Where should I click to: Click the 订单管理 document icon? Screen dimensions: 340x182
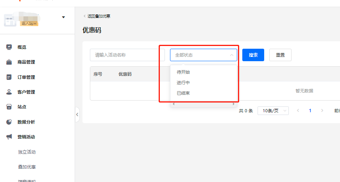tap(9, 77)
